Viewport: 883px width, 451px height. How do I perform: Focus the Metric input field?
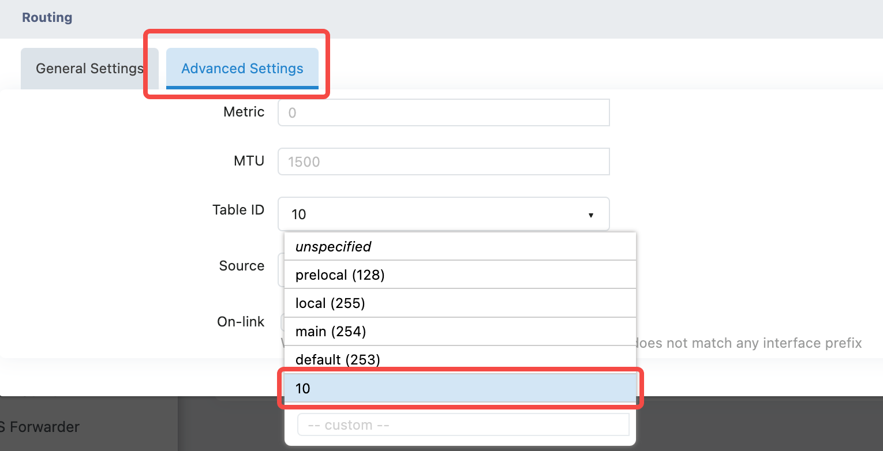pos(443,112)
